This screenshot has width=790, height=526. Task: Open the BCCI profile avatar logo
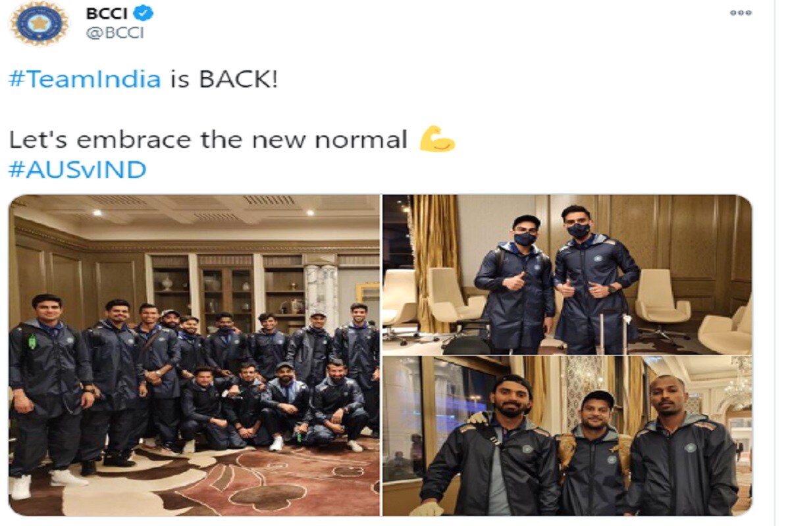point(39,24)
